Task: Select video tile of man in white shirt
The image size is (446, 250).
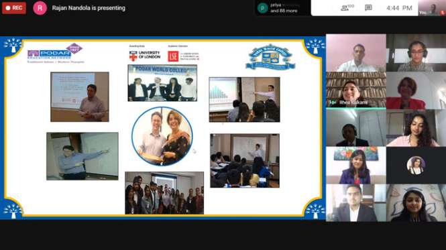Action: pos(356,53)
